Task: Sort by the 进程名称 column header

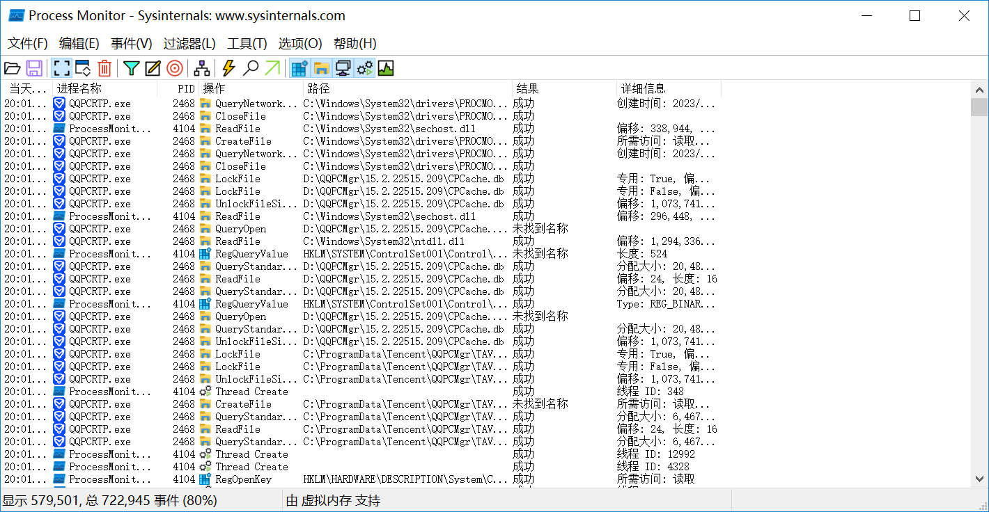Action: click(x=105, y=88)
